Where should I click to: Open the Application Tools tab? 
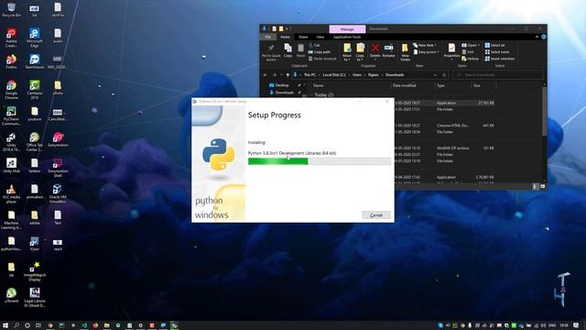point(347,37)
